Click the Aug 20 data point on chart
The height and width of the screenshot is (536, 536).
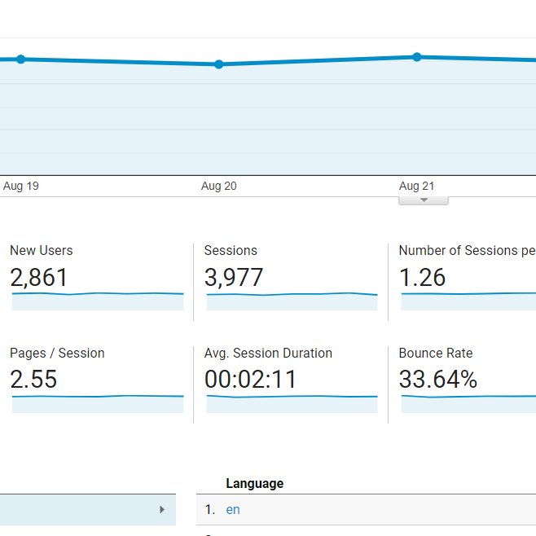(x=219, y=64)
